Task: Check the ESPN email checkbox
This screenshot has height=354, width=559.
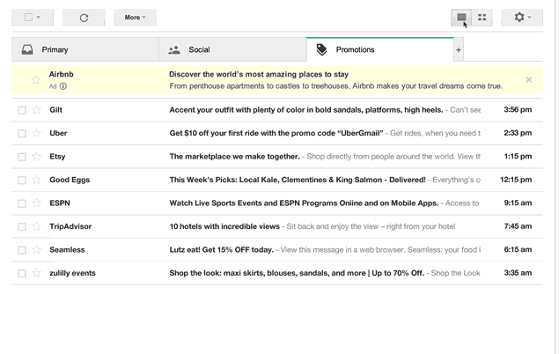Action: pyautogui.click(x=22, y=203)
